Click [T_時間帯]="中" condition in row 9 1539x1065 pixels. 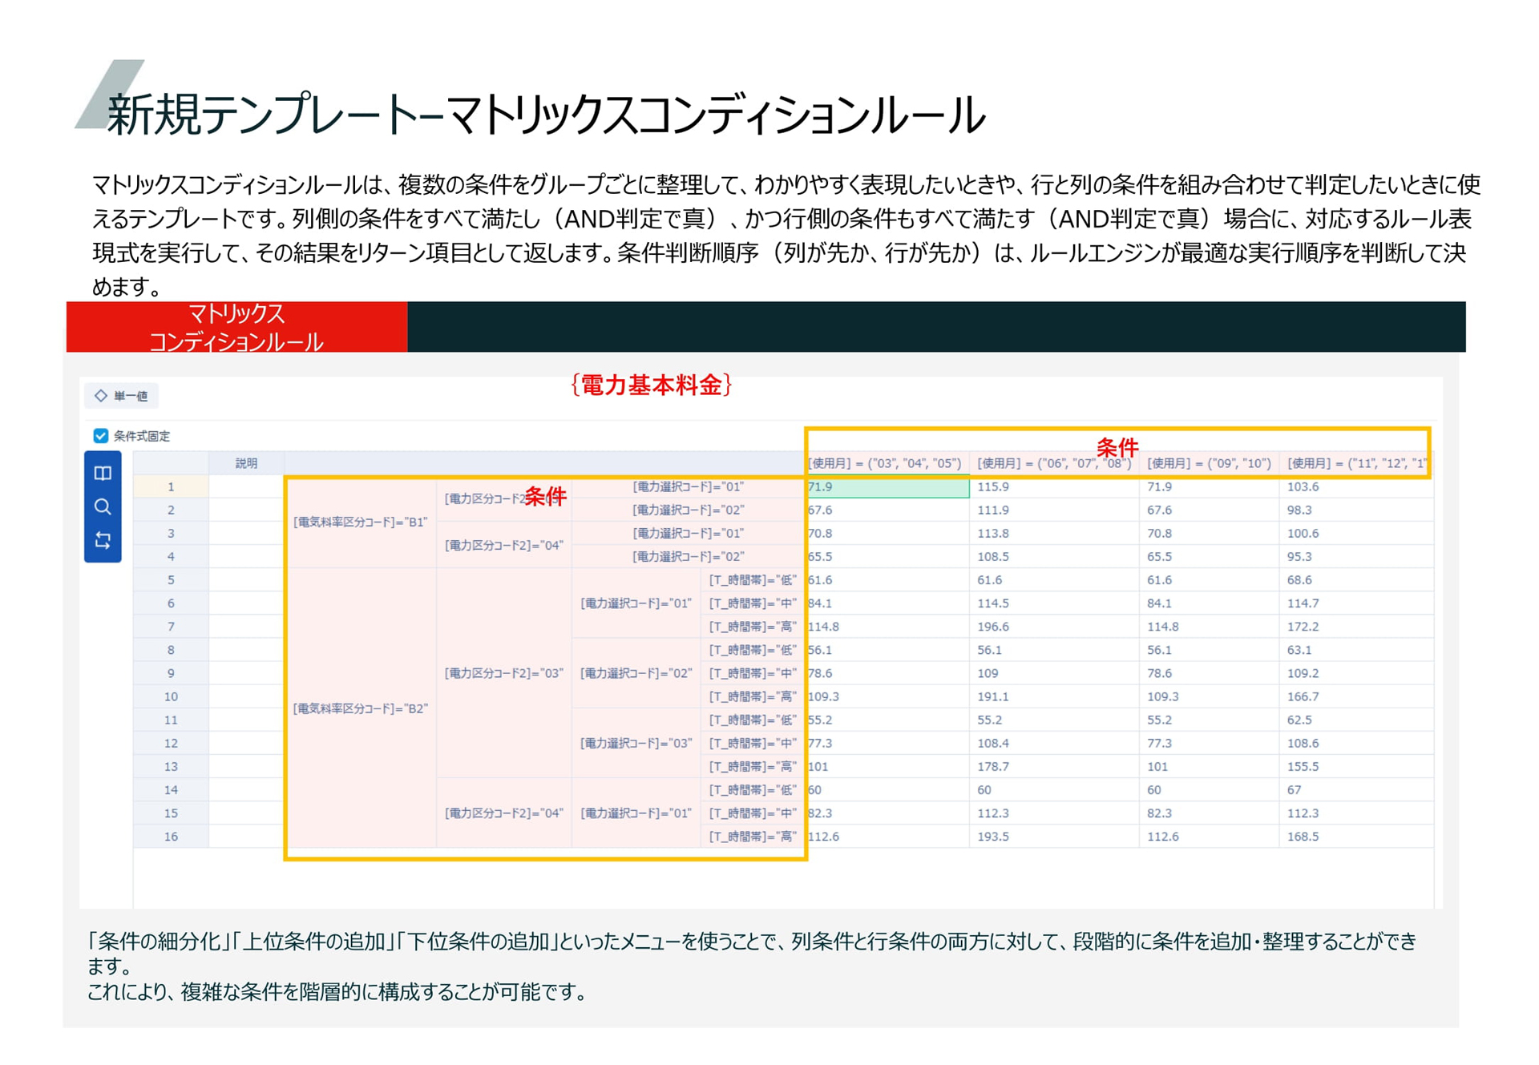[x=753, y=673]
